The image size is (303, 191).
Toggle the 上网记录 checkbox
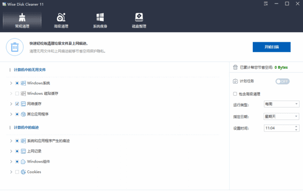(x=17, y=151)
